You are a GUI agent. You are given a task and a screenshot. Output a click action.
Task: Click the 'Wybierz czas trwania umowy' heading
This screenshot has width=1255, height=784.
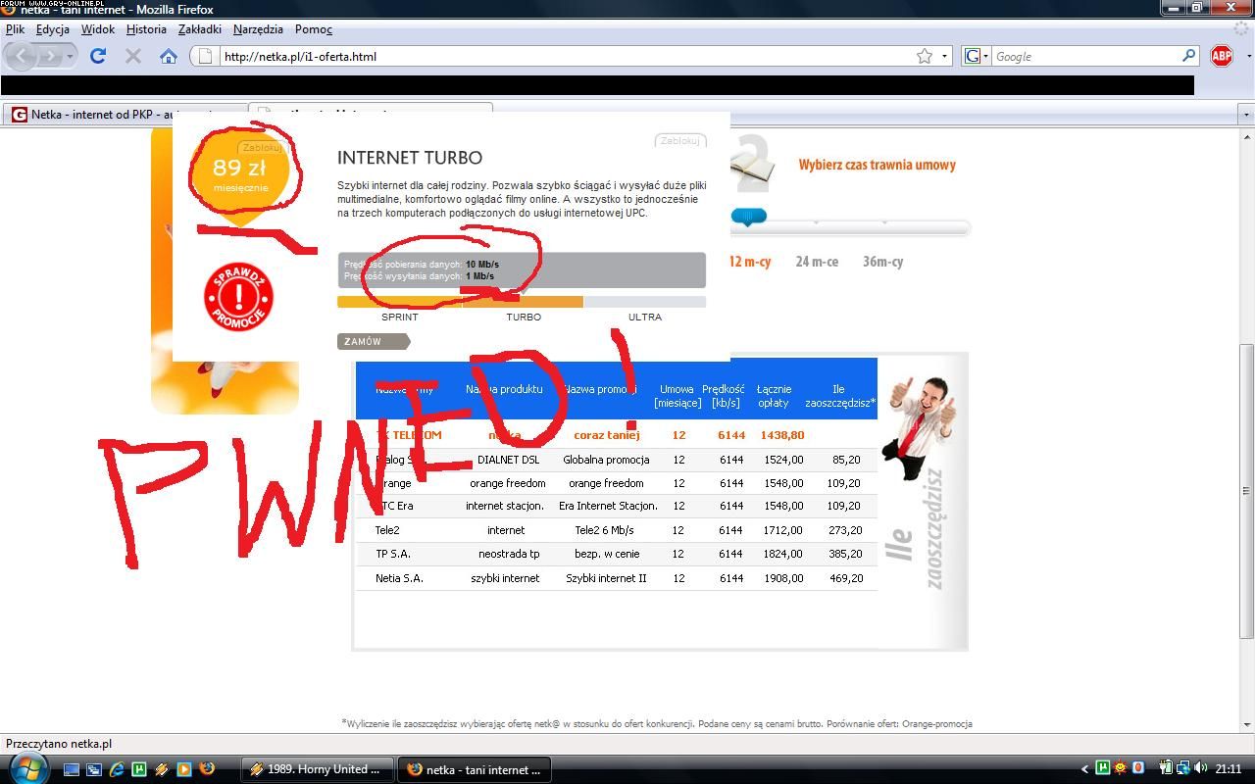(x=877, y=165)
